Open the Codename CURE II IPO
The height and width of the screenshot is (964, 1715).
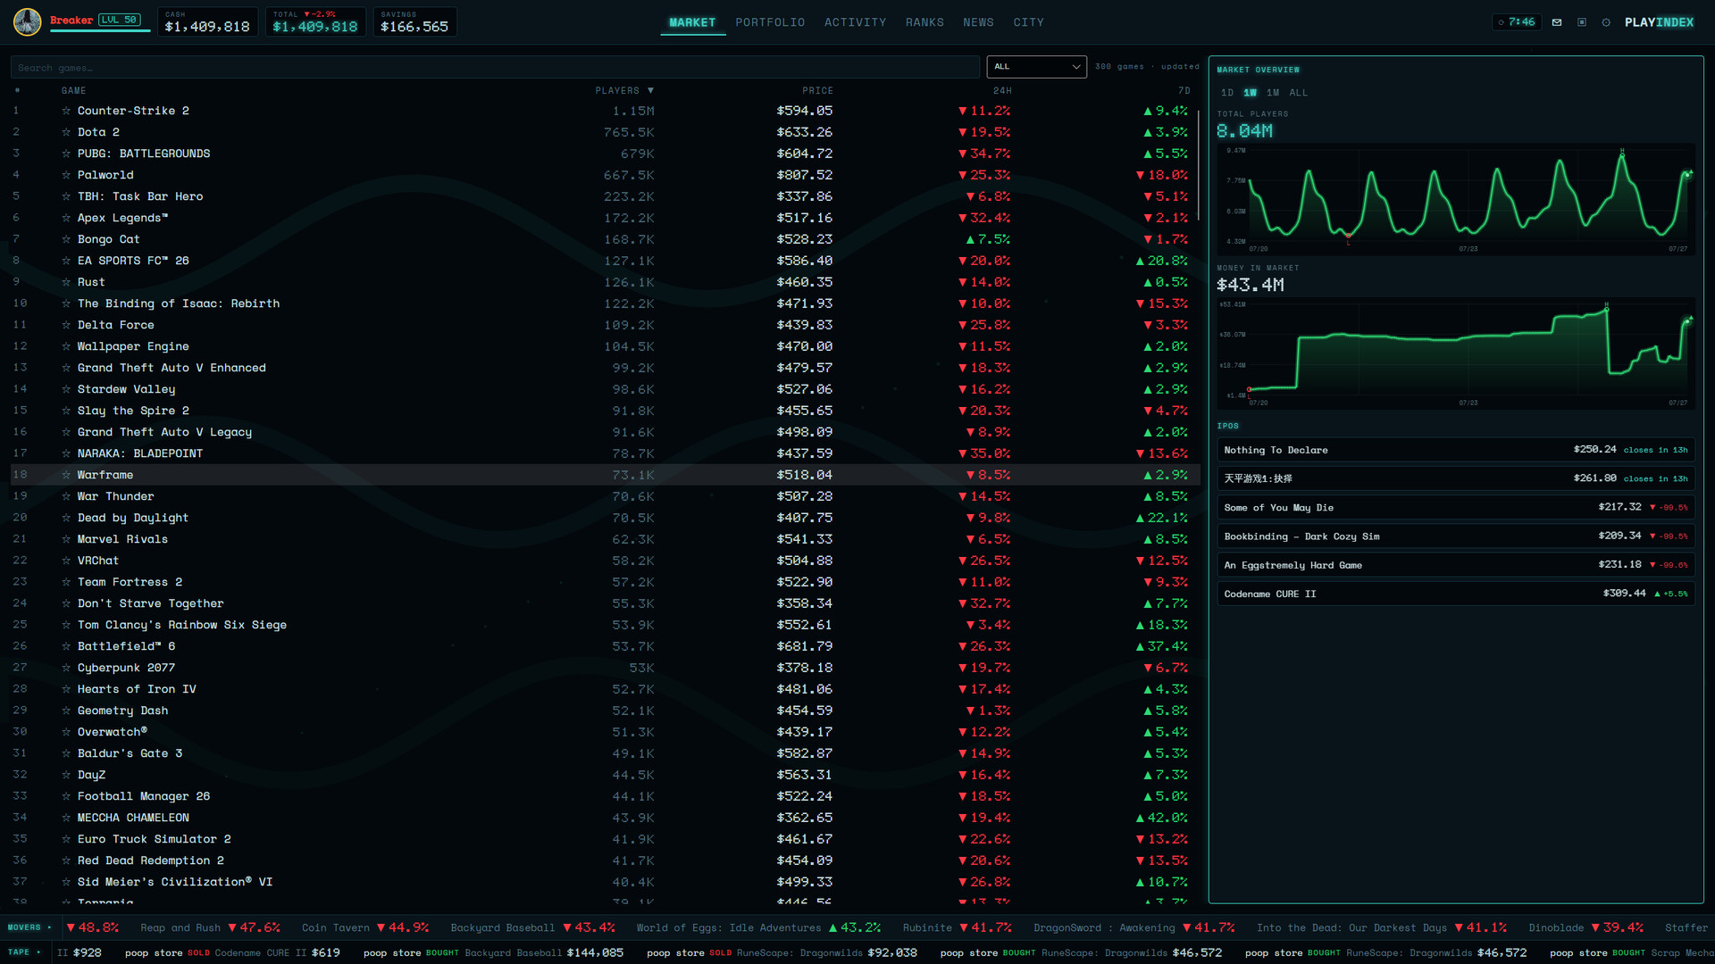[x=1456, y=594]
